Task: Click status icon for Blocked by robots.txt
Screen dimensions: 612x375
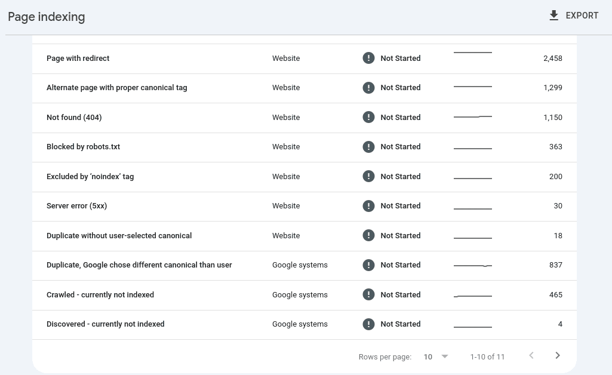Action: point(368,147)
